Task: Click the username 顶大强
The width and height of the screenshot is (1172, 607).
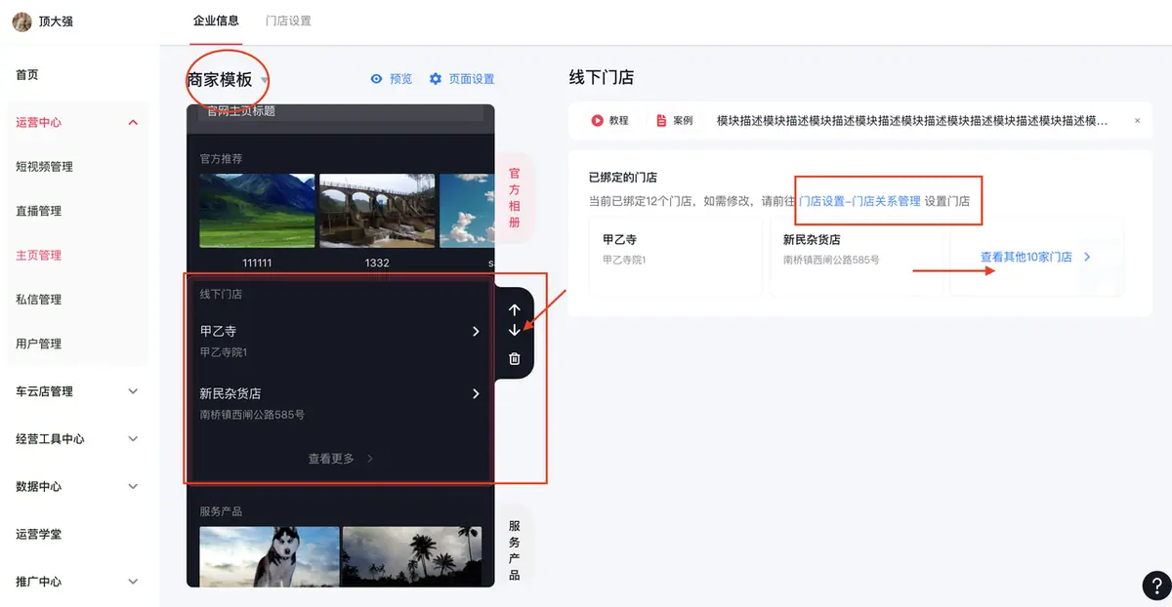Action: pyautogui.click(x=56, y=21)
